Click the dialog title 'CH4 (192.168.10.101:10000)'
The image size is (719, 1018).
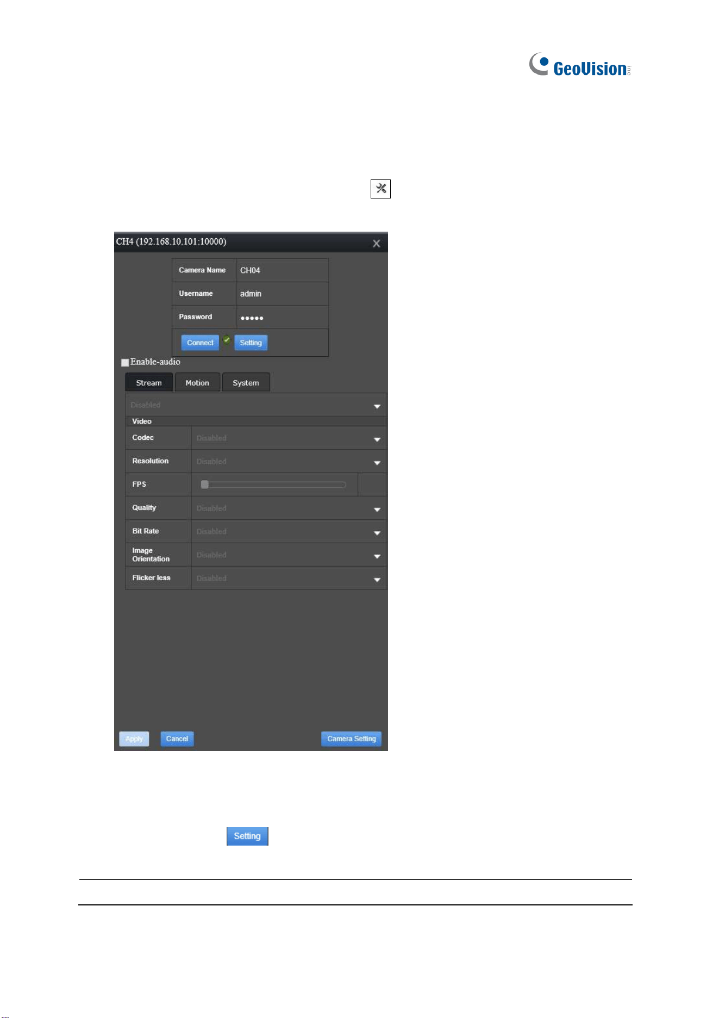pyautogui.click(x=171, y=241)
